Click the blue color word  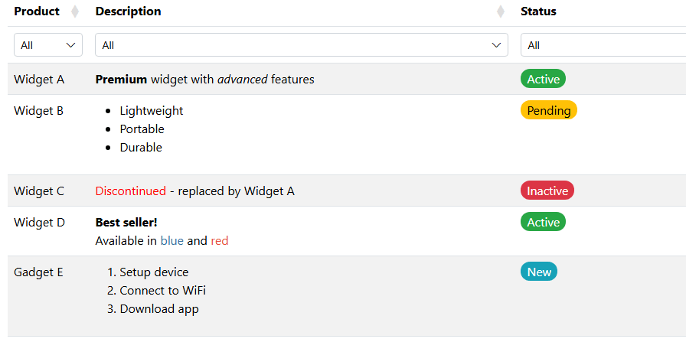click(171, 240)
